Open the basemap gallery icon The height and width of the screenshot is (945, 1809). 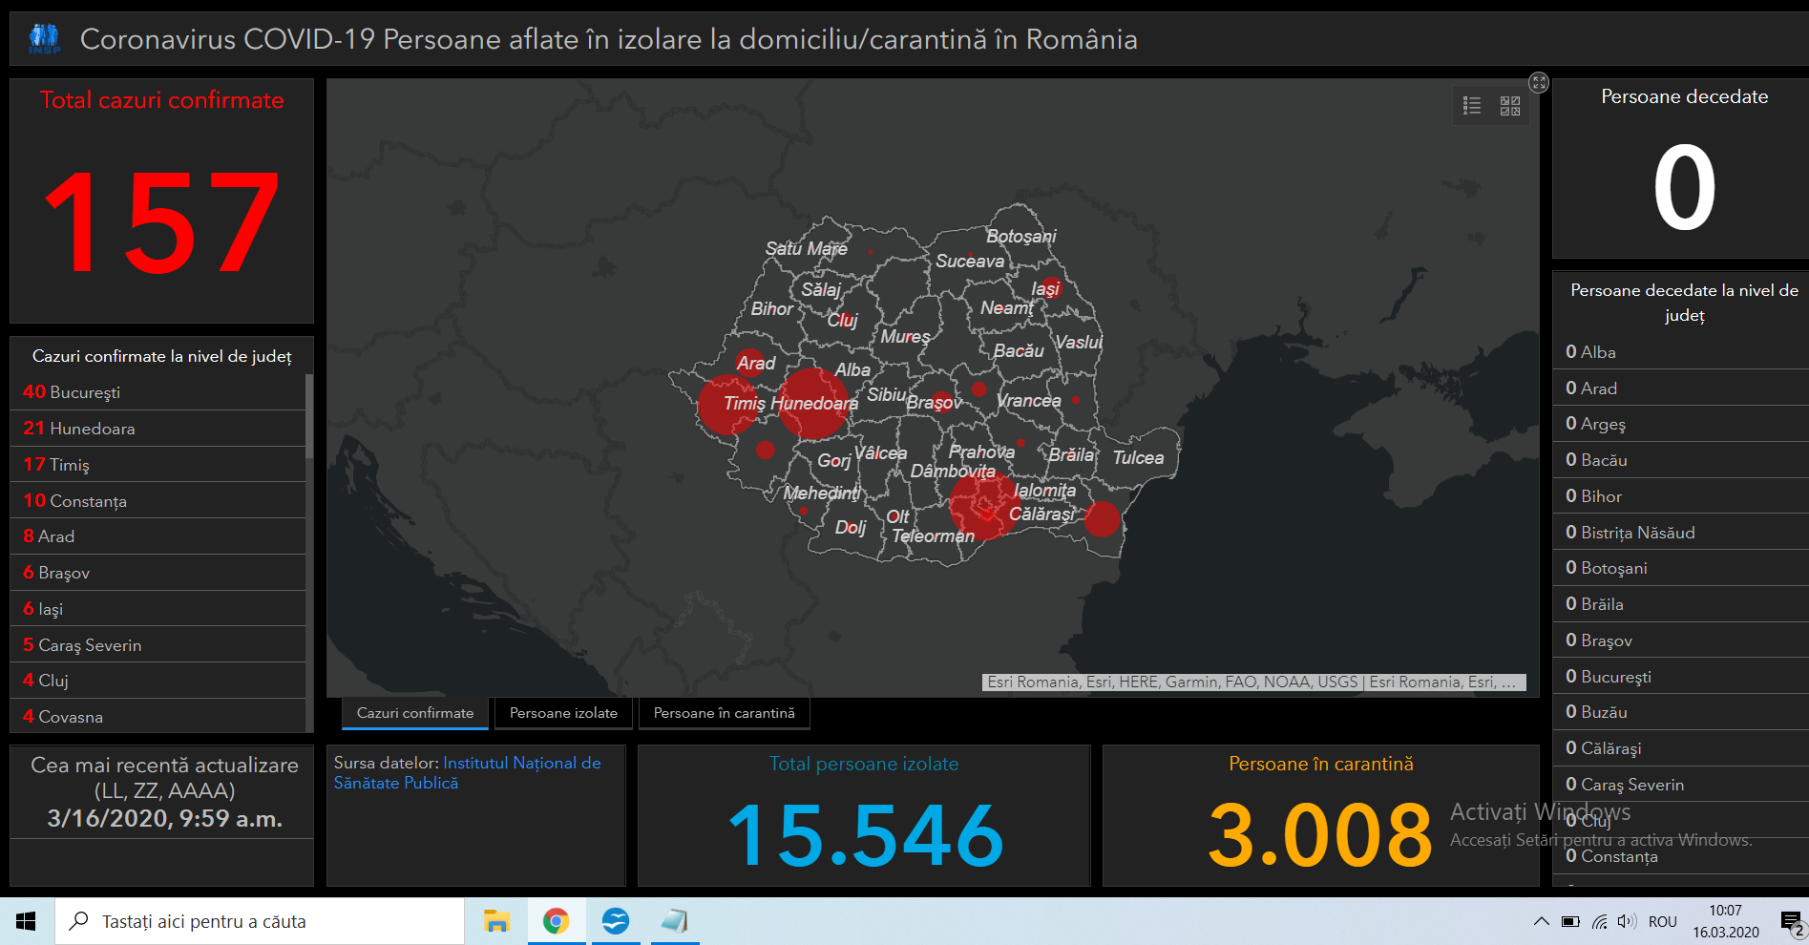(x=1509, y=106)
